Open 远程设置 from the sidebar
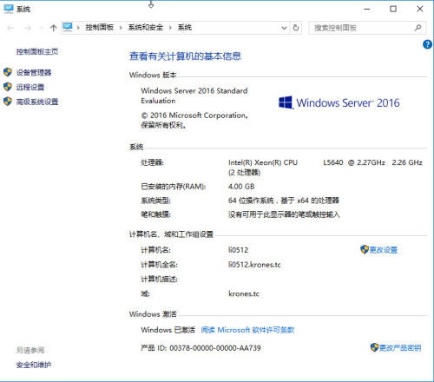434x382 pixels. [x=30, y=87]
